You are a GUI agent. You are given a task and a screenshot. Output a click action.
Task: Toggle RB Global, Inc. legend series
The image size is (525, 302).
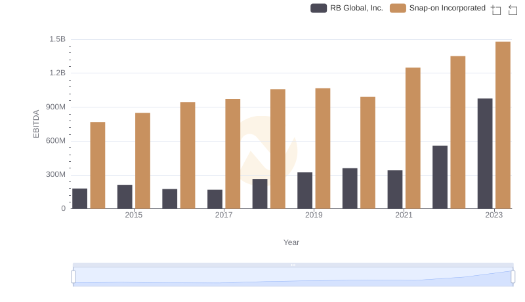[x=346, y=8]
